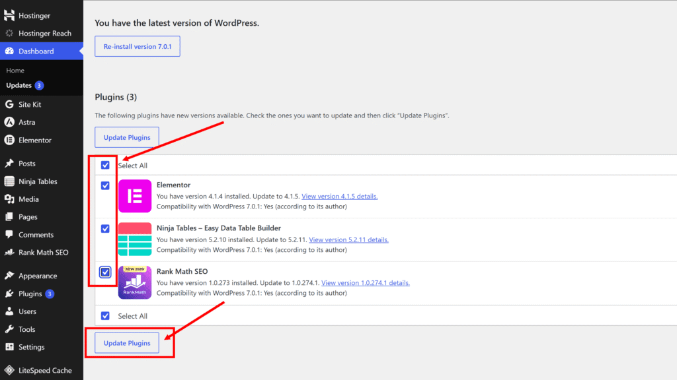The image size is (677, 380).
Task: Open View version 1.0.274.1 details link
Action: 365,282
